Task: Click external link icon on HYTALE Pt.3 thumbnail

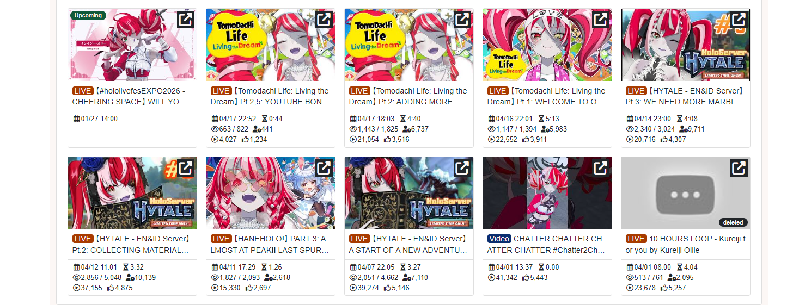Action: point(739,20)
